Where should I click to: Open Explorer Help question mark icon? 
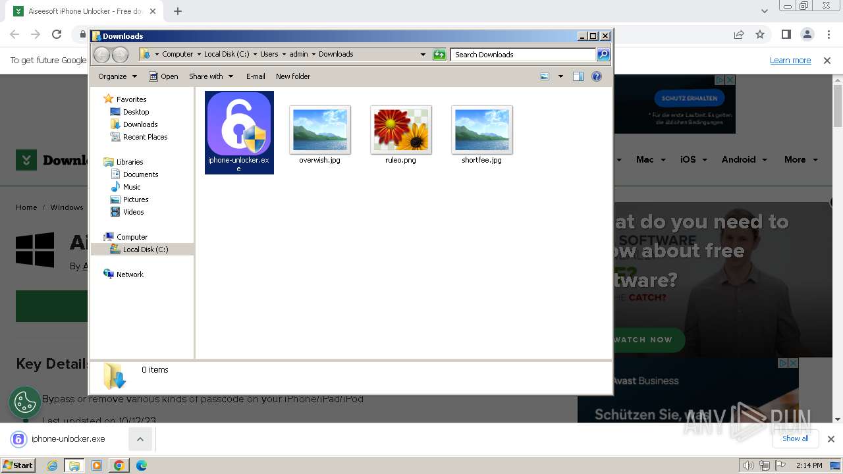click(x=597, y=76)
